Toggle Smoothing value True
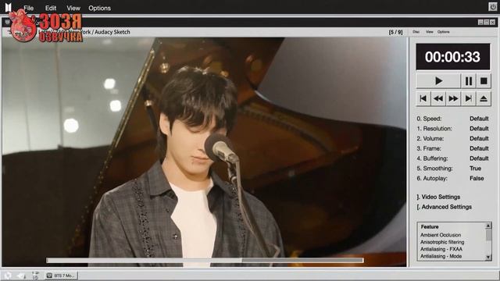Viewport: 500px width, 281px height. tap(475, 169)
